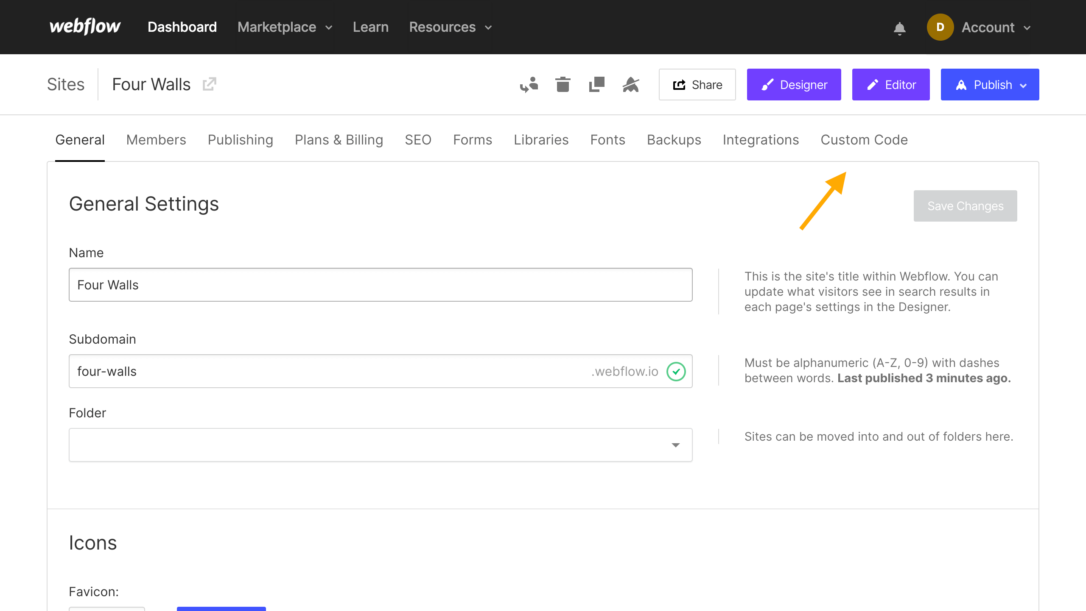Open the Publish dropdown
1086x611 pixels.
pos(990,84)
